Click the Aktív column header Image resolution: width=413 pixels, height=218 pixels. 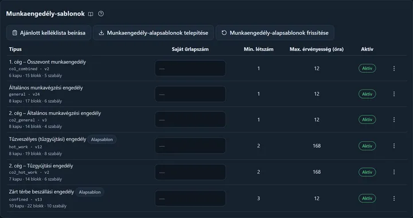coord(367,49)
